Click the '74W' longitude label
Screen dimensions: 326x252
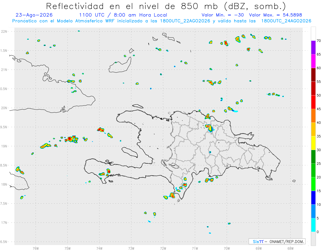tap(99, 248)
